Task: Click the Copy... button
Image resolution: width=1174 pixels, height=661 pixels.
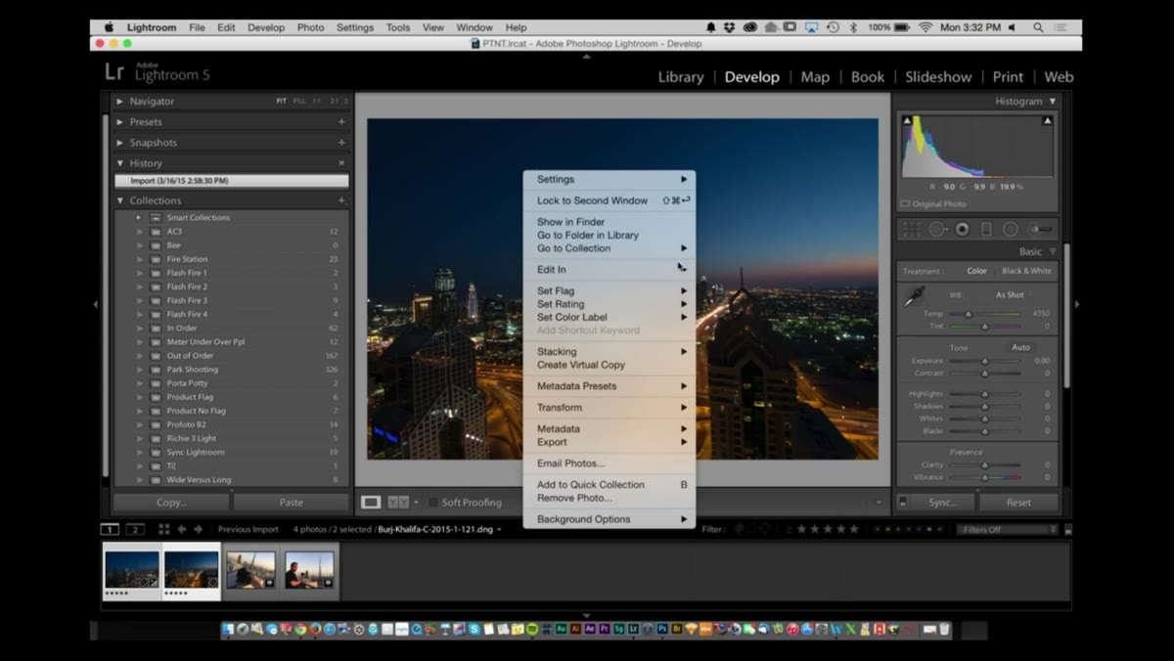Action: click(x=171, y=503)
